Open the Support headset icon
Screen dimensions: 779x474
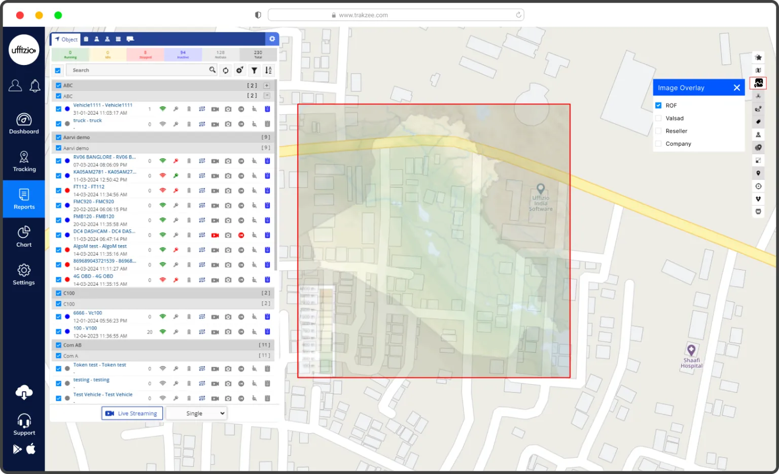point(24,421)
